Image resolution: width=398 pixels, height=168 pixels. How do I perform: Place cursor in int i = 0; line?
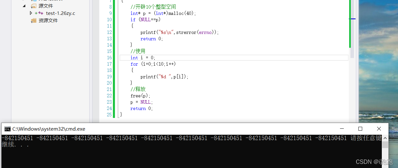[x=143, y=58]
